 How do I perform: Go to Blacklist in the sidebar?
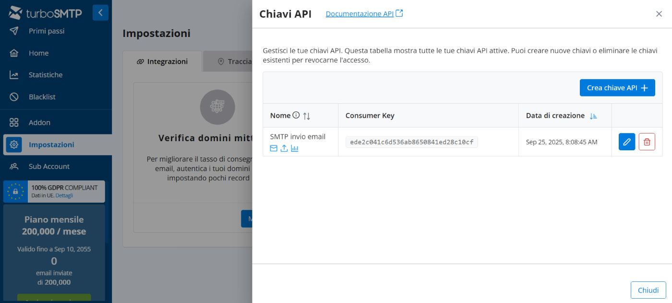click(x=42, y=97)
